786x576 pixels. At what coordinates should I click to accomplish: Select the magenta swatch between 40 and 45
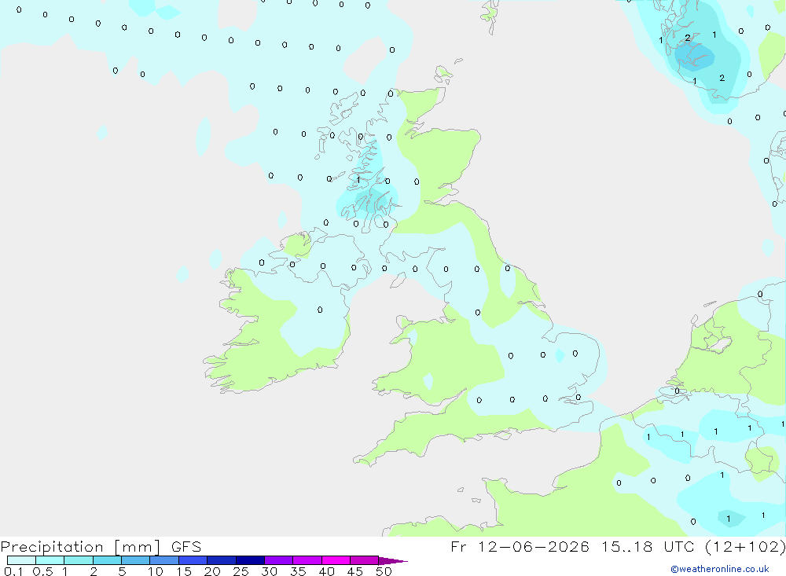336,560
